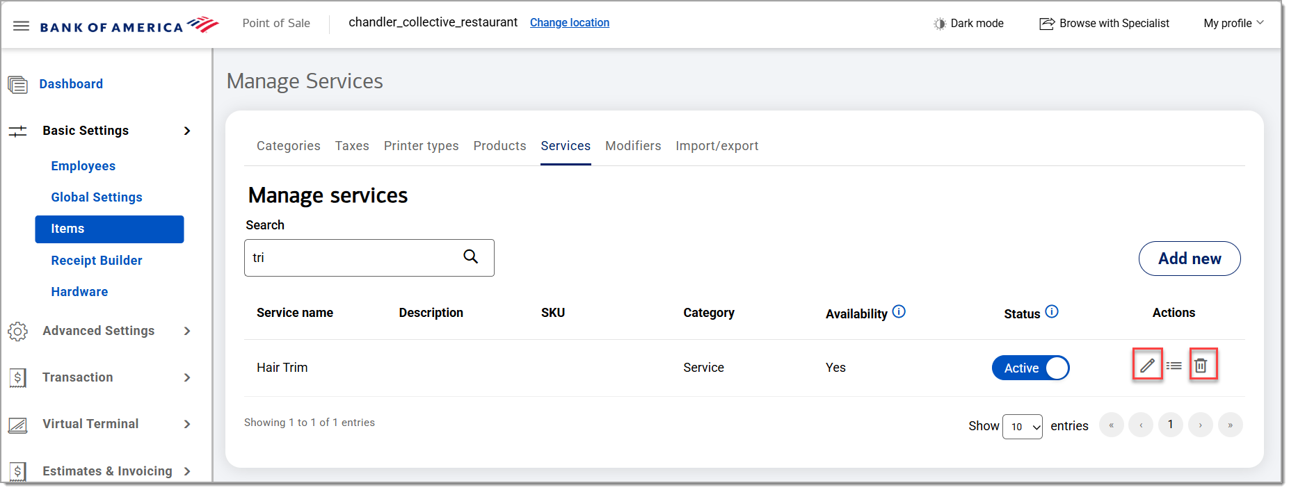Screen dimensions: 1289x490
Task: Delete Hair Trim with trash icon
Action: point(1202,365)
